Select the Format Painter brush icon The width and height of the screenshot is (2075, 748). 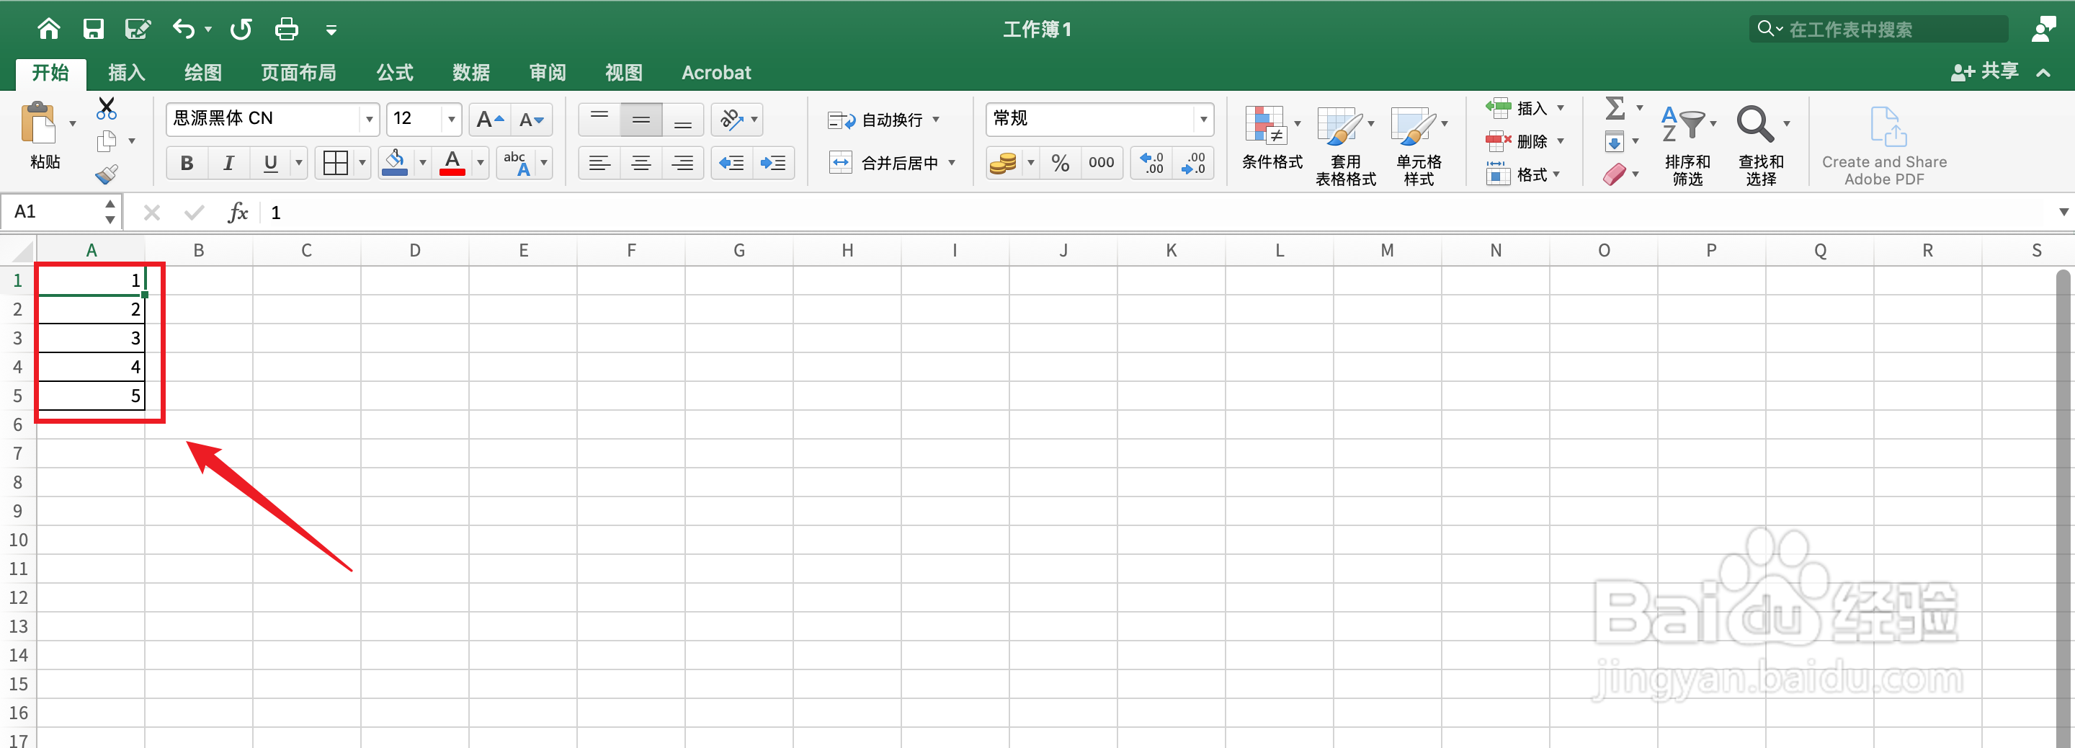point(107,174)
